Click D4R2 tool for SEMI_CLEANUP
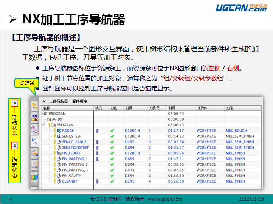Image resolution: width=273 pixels, height=204 pixels. [130, 142]
